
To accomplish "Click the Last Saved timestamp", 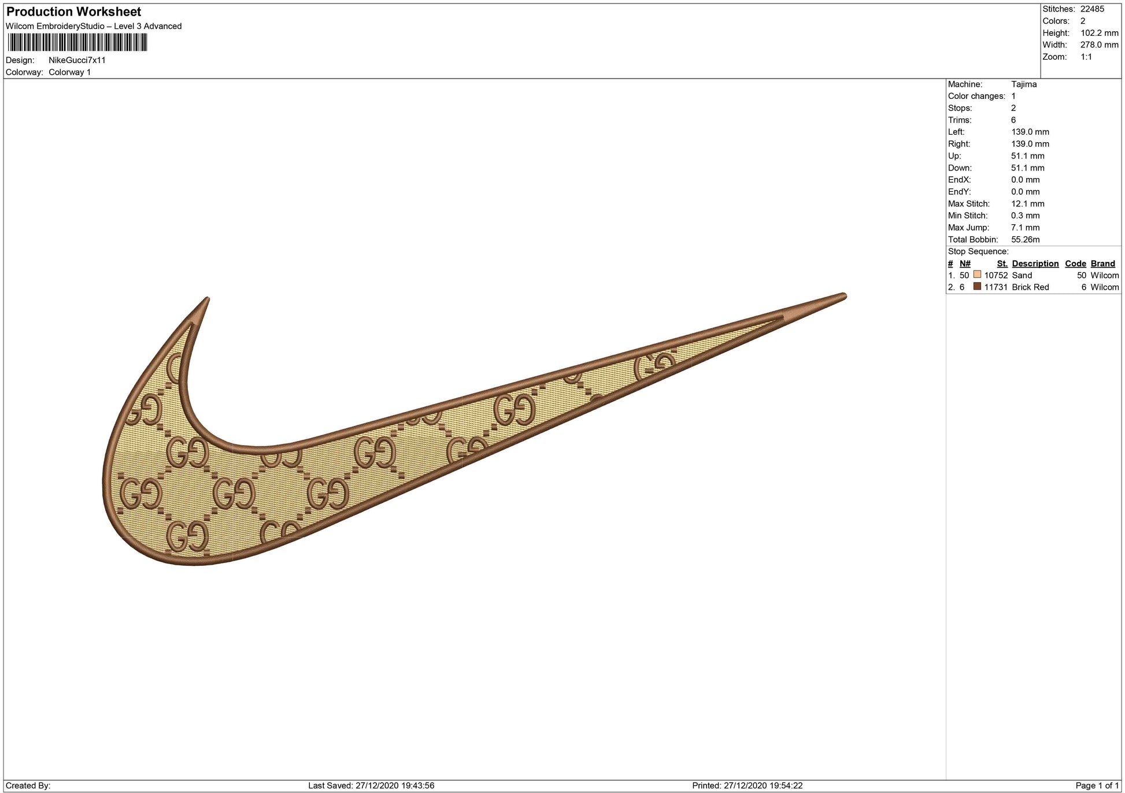I will click(371, 785).
